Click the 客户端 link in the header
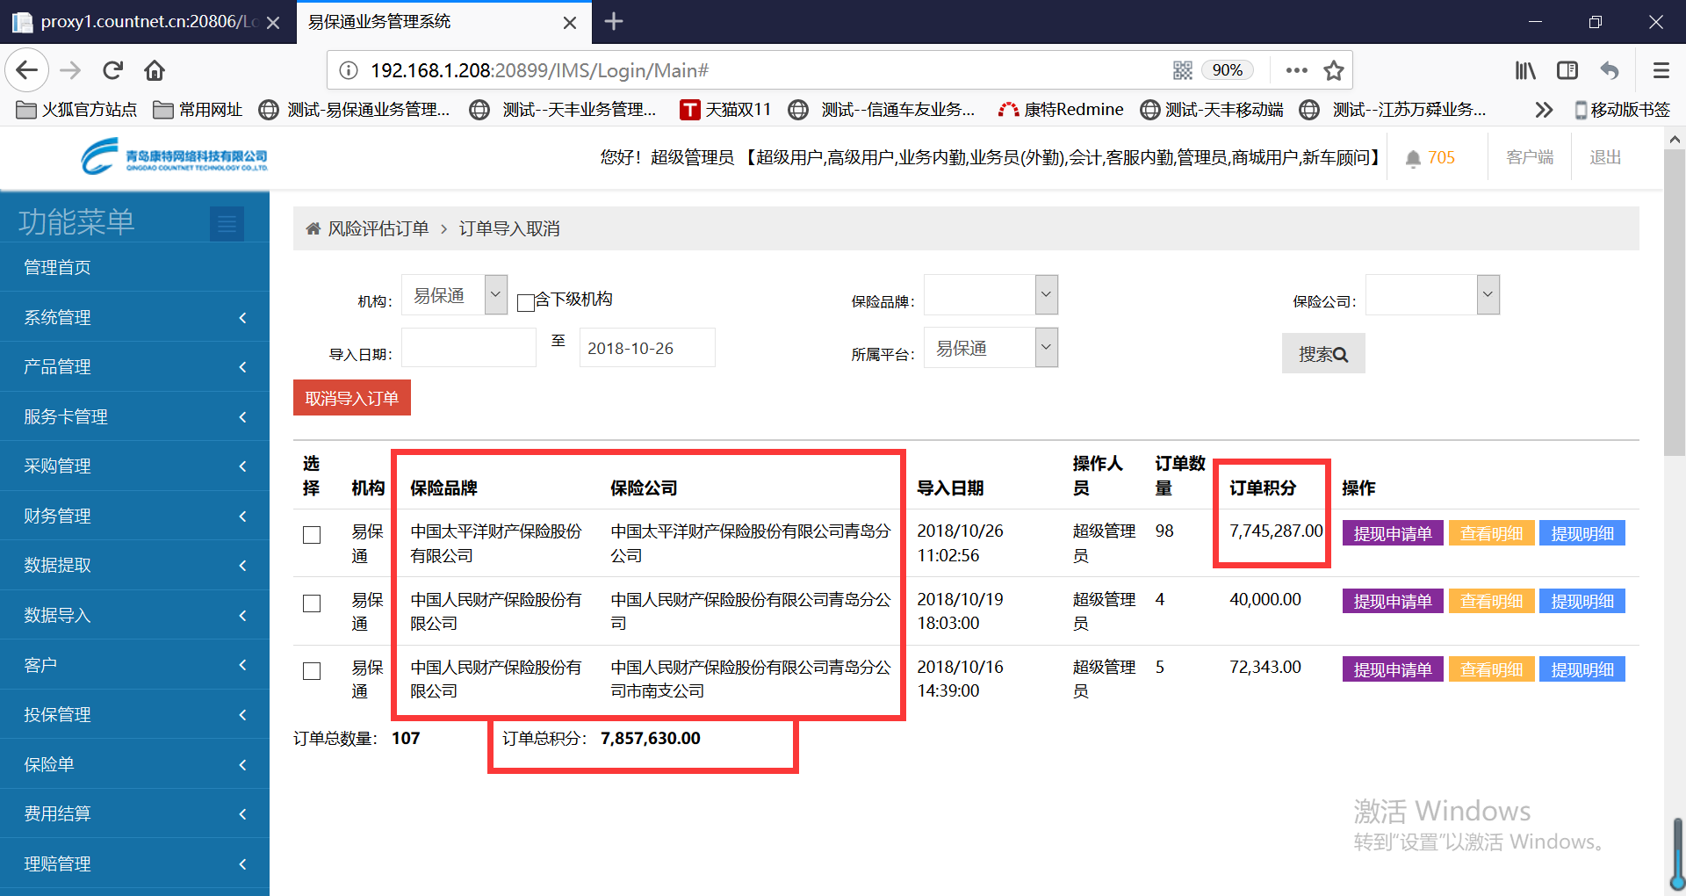The width and height of the screenshot is (1686, 896). (1530, 157)
